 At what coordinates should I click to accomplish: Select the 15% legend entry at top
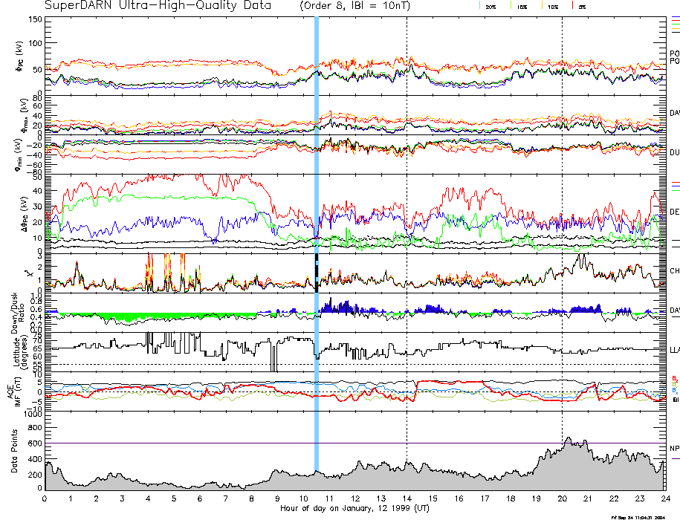[x=521, y=6]
